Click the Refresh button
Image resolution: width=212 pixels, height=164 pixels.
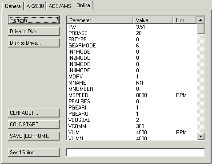tap(34, 20)
